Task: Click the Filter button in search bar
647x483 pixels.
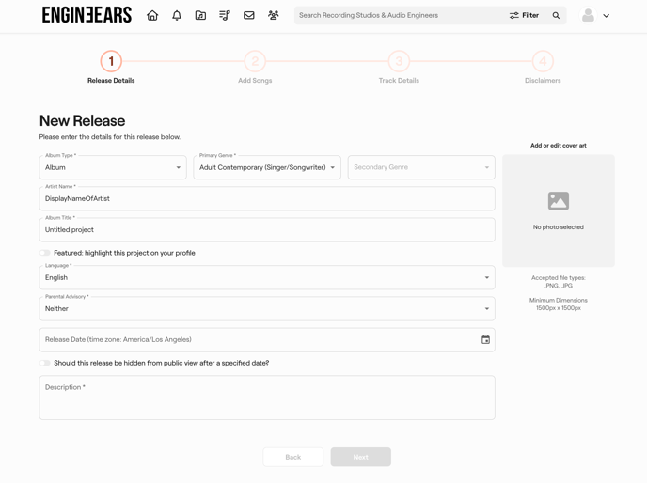Action: coord(525,15)
